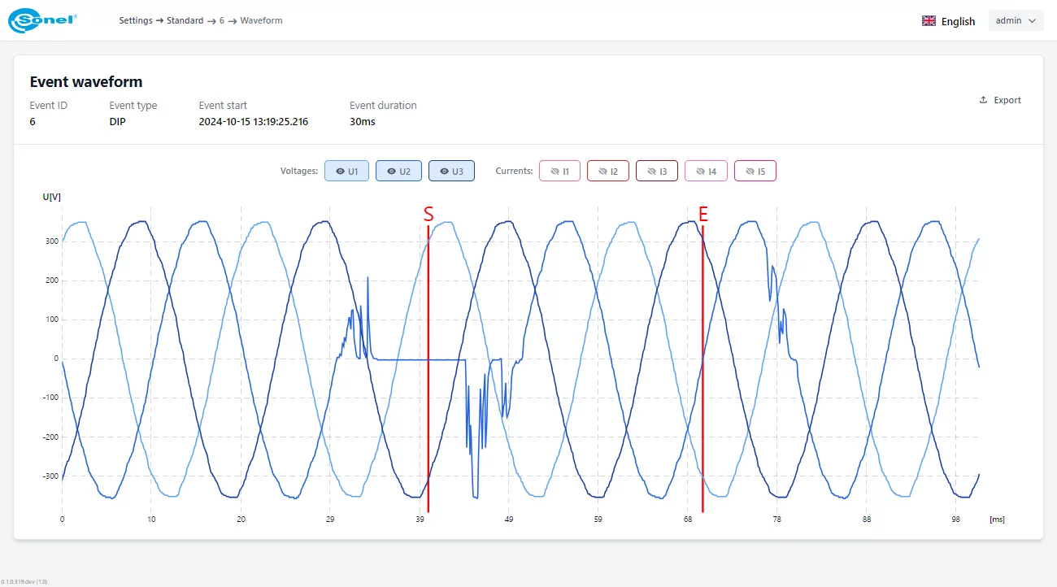Toggle I4 current visibility
The height and width of the screenshot is (587, 1057).
tap(706, 171)
